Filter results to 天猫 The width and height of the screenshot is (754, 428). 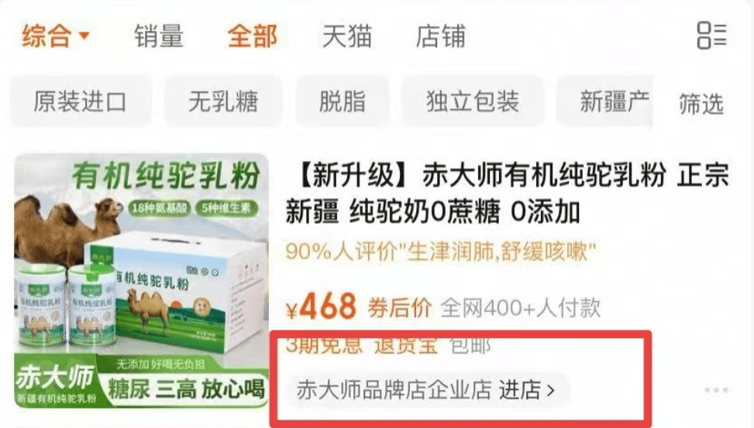coord(346,36)
